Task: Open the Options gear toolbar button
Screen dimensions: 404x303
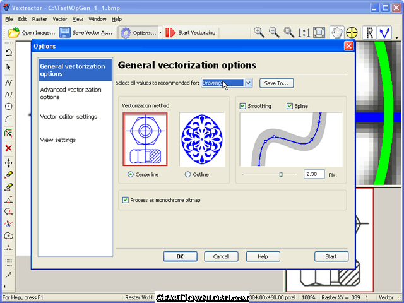Action: pyautogui.click(x=138, y=33)
